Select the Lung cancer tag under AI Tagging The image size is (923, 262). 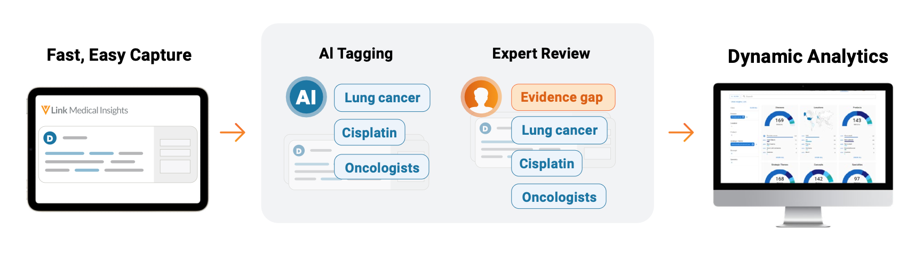382,98
